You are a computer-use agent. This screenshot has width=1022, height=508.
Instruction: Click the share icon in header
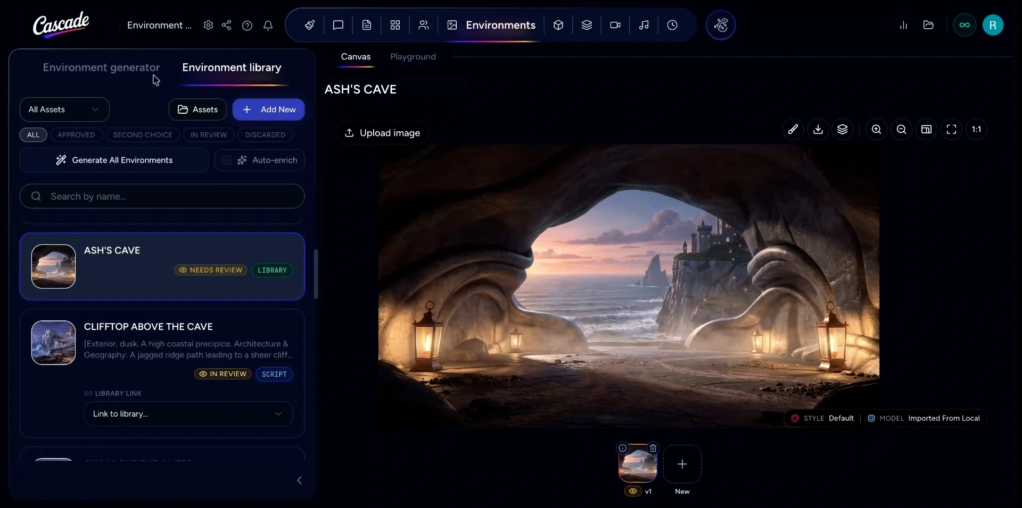(226, 25)
